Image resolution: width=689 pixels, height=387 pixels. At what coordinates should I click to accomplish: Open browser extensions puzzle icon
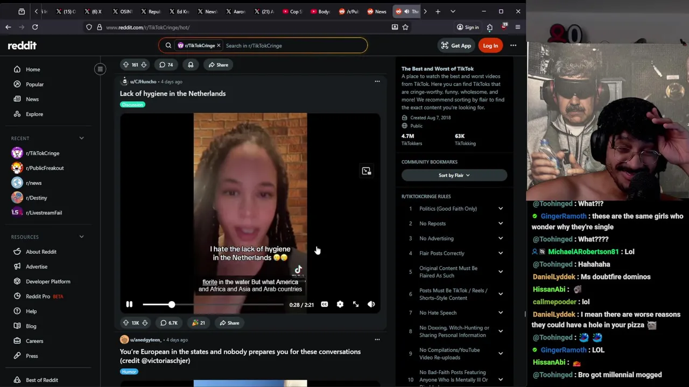coord(490,27)
